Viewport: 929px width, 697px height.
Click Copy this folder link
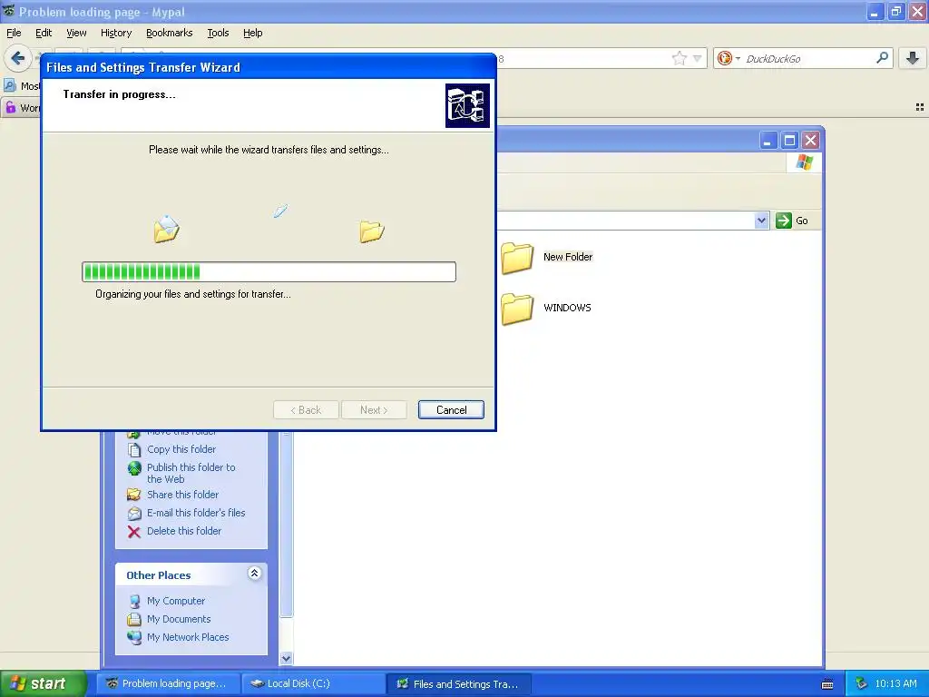tap(181, 449)
